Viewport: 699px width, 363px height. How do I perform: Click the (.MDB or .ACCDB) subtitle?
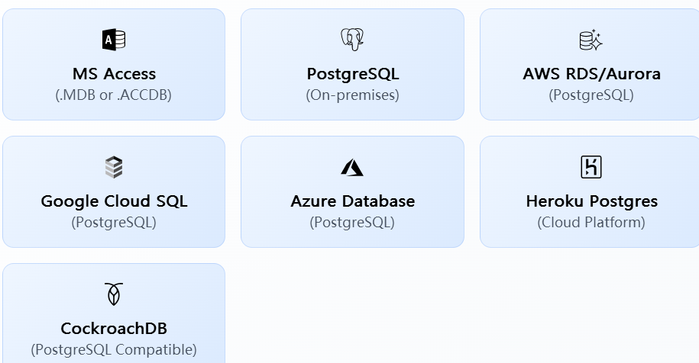114,95
